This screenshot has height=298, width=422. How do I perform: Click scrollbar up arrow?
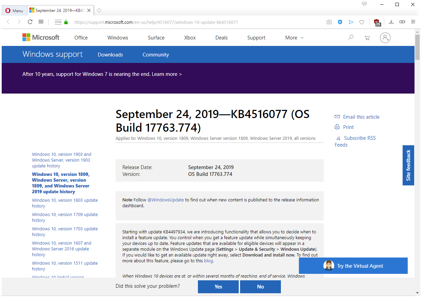(x=418, y=32)
